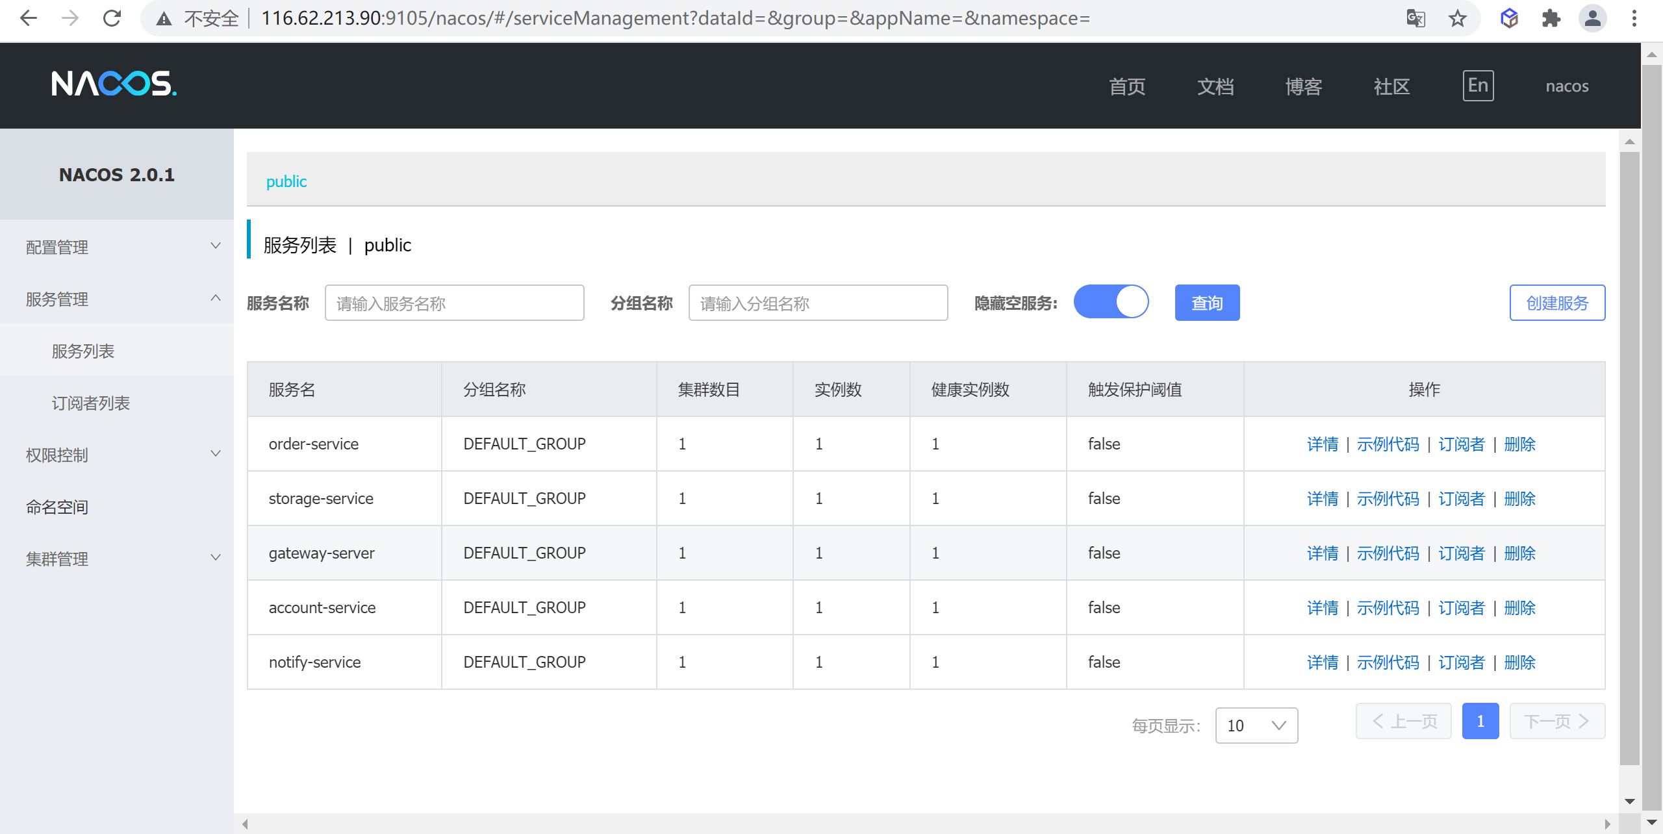Click the inner content vertical scrollbar
The image size is (1663, 834).
pyautogui.click(x=1629, y=459)
